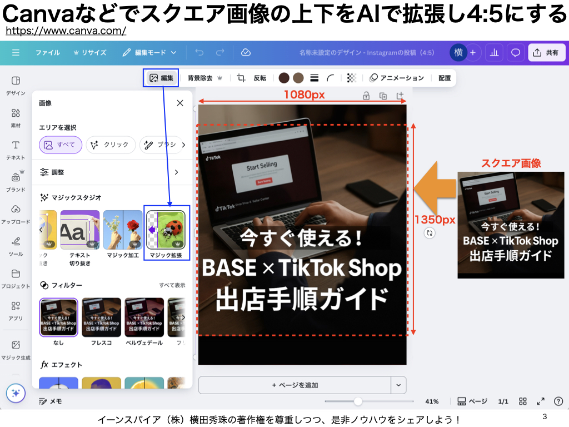
Task: Select ブラシ area option
Action: click(x=159, y=145)
